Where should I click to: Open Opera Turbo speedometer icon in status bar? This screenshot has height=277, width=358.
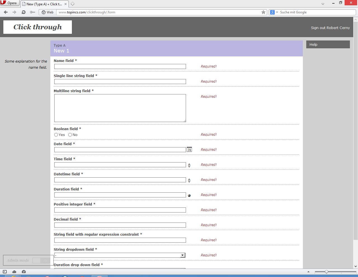tap(24, 272)
